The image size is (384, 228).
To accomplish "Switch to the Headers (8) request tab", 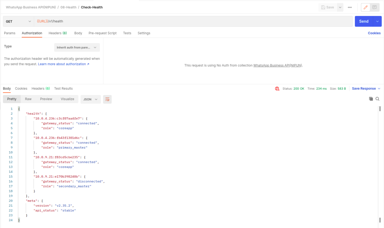I will pyautogui.click(x=57, y=33).
